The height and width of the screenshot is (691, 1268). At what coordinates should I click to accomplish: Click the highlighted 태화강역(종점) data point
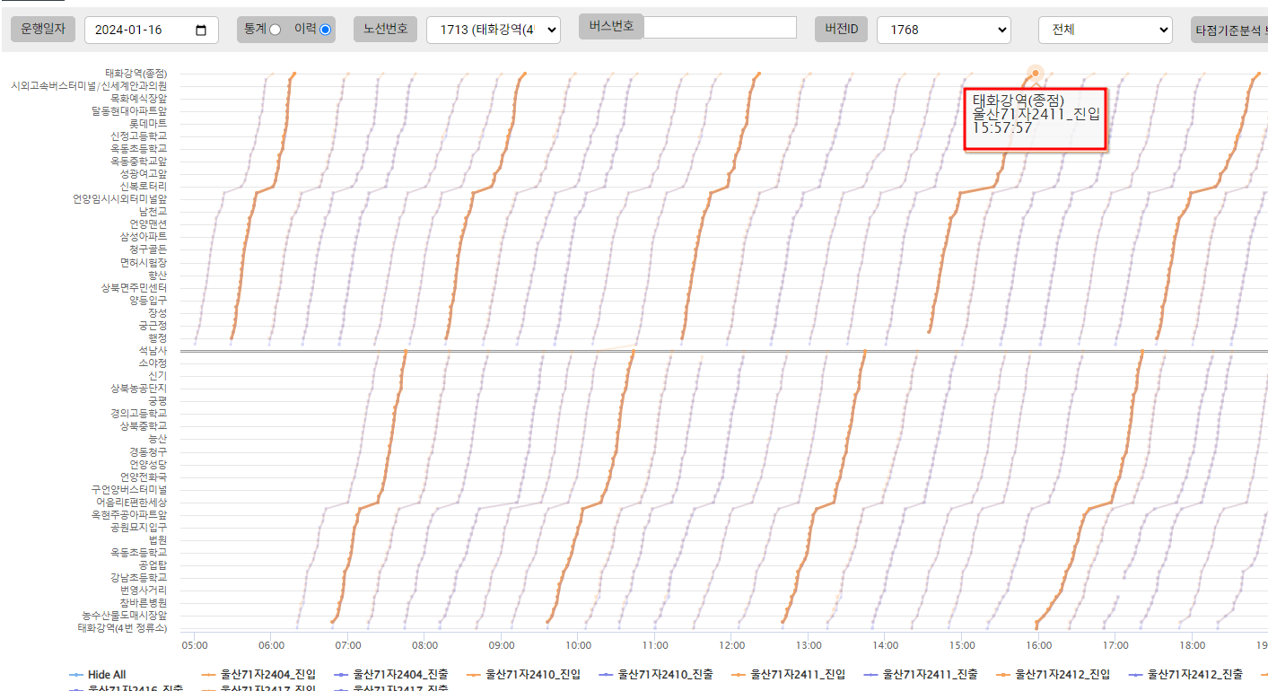(1036, 73)
